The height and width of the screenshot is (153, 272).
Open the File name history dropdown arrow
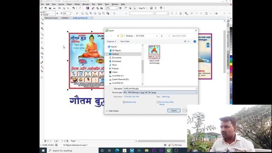[x=196, y=89]
